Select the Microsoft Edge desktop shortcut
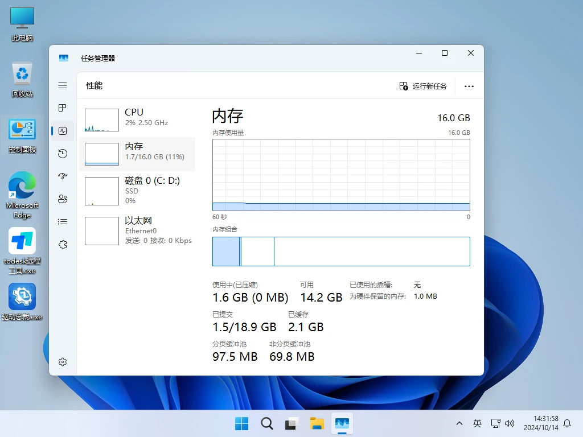Screen dimensions: 583x437 pyautogui.click(x=22, y=195)
